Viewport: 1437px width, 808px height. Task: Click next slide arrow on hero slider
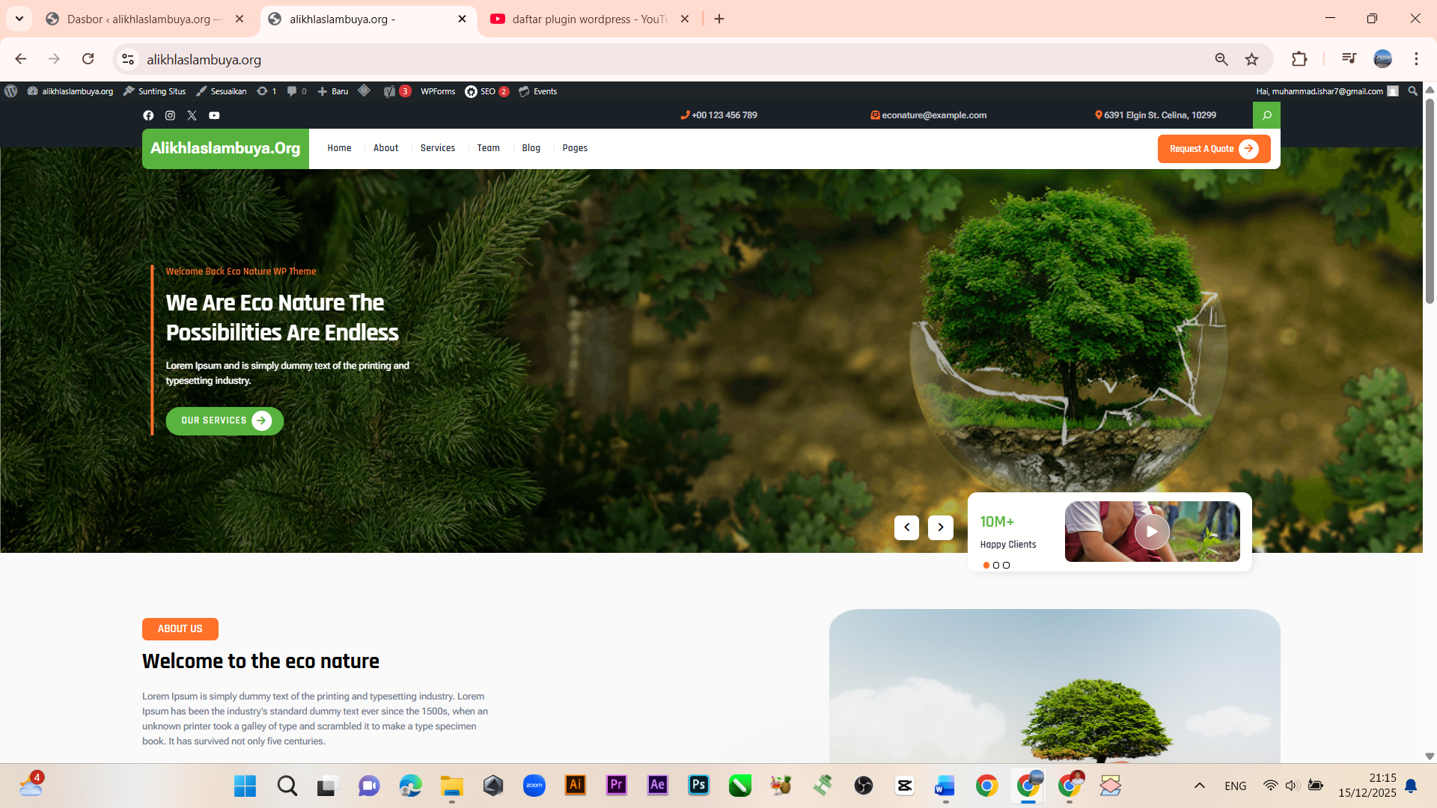[940, 527]
